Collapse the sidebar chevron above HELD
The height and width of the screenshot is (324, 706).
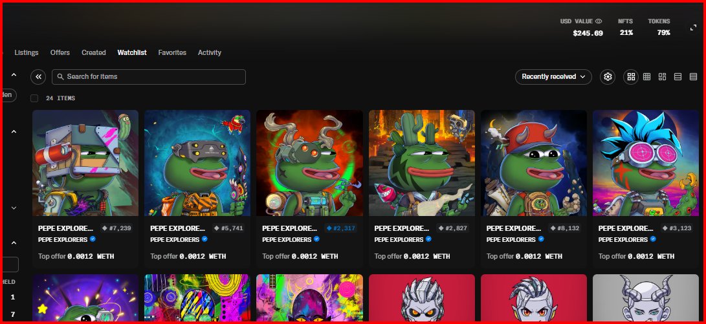[14, 243]
